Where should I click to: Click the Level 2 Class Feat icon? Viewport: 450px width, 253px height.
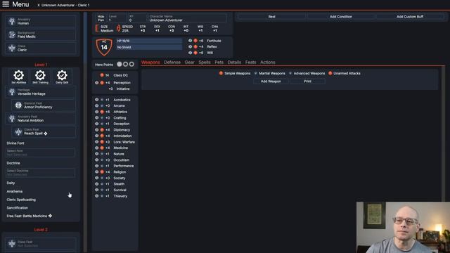[12, 244]
